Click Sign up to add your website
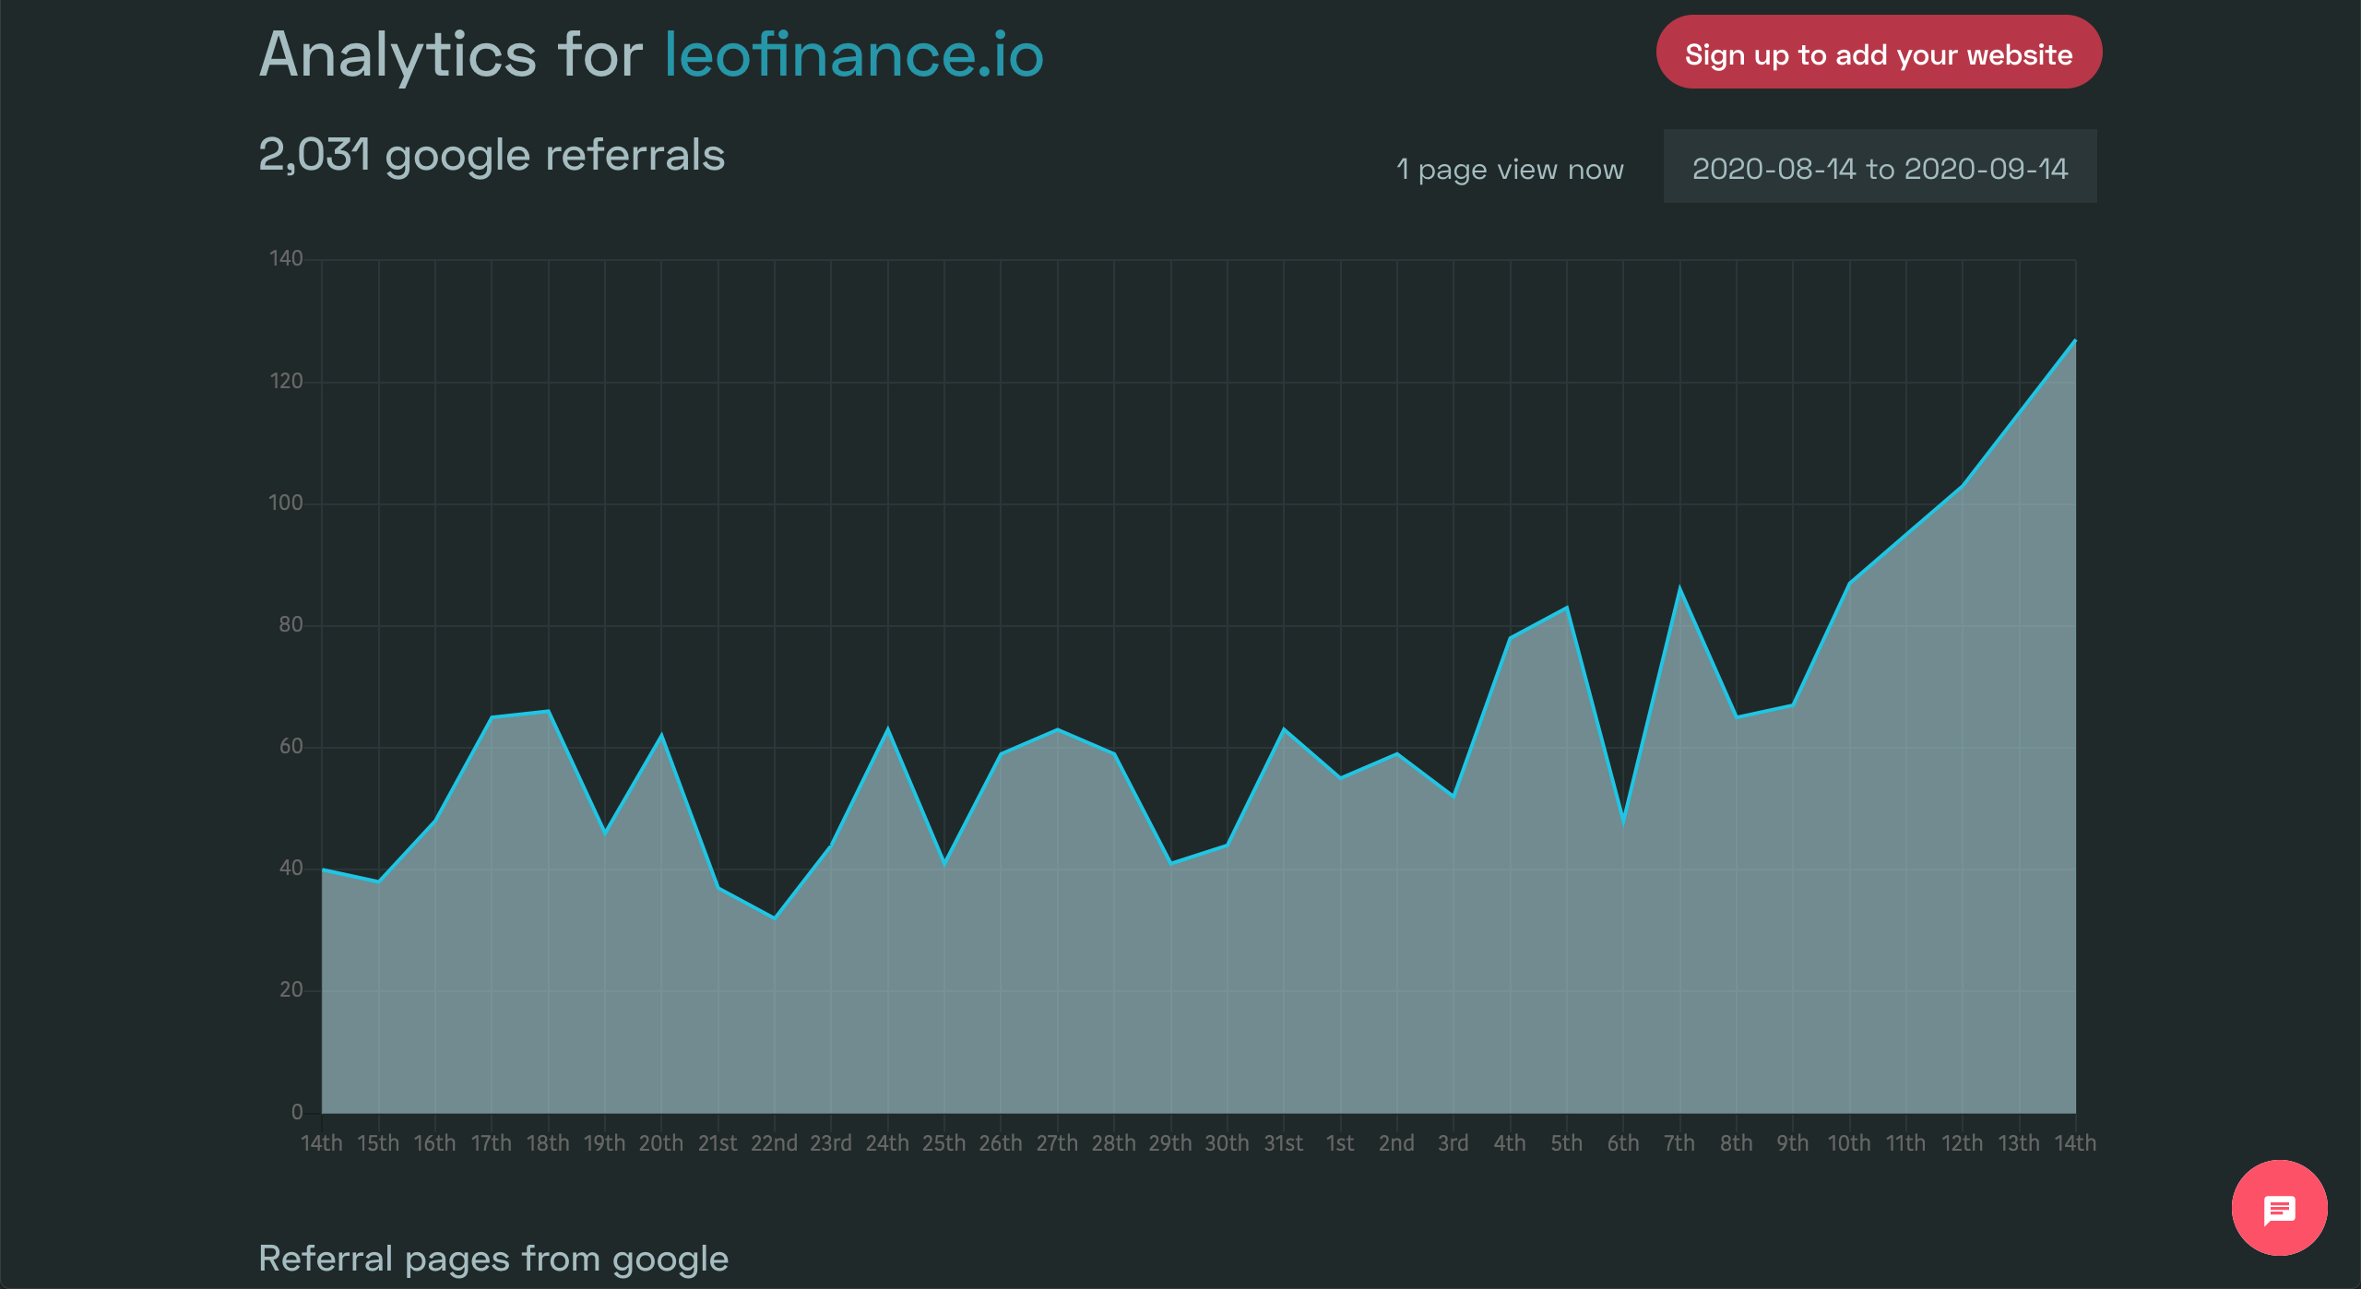The height and width of the screenshot is (1289, 2361). (x=1879, y=53)
